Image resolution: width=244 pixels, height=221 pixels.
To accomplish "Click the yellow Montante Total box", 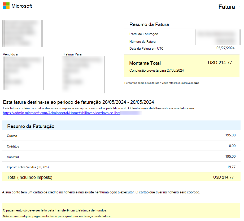I will coord(182,66).
